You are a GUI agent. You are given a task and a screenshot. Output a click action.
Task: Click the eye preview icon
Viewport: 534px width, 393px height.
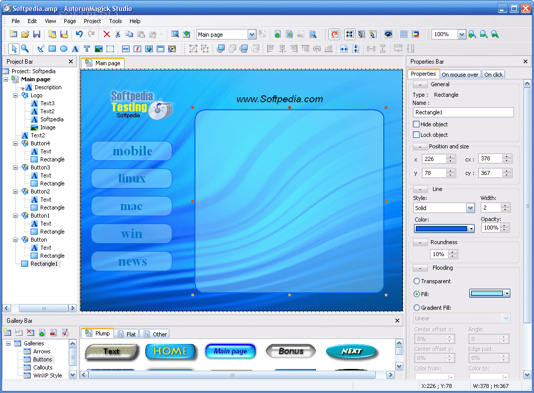coord(388,34)
